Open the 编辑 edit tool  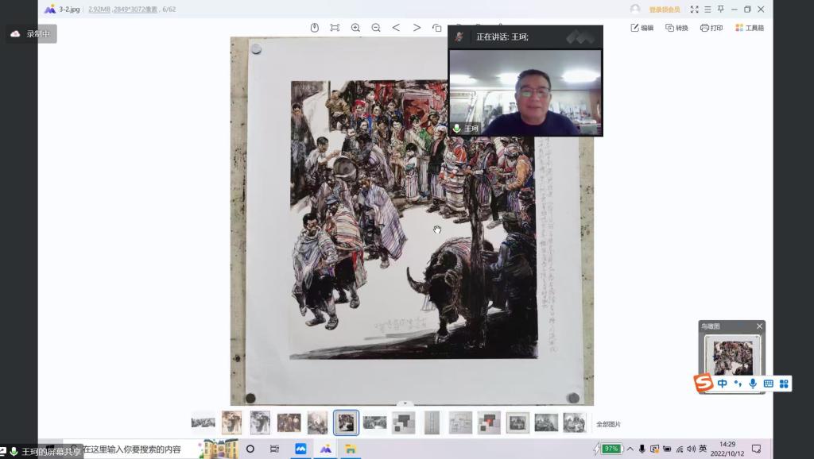pyautogui.click(x=642, y=28)
